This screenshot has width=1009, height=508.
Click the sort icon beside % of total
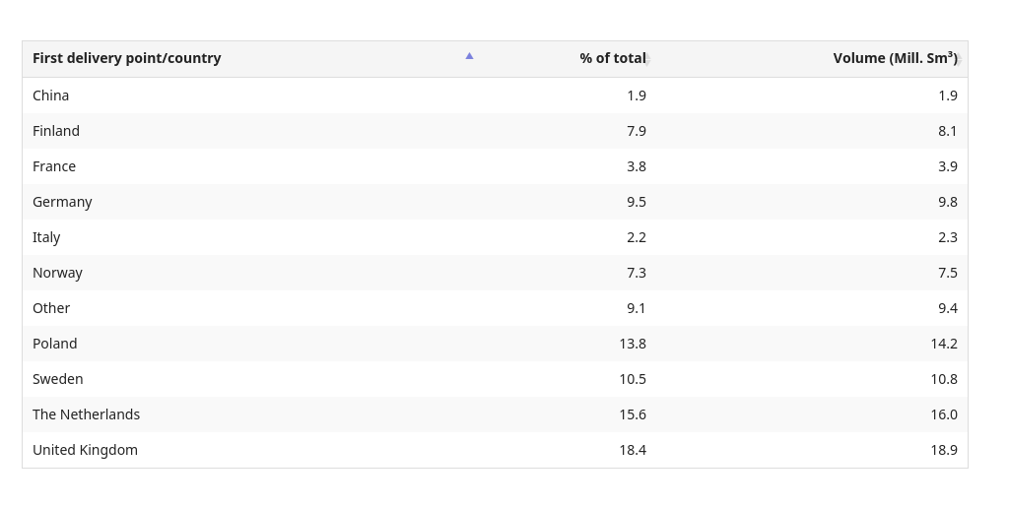[648, 60]
